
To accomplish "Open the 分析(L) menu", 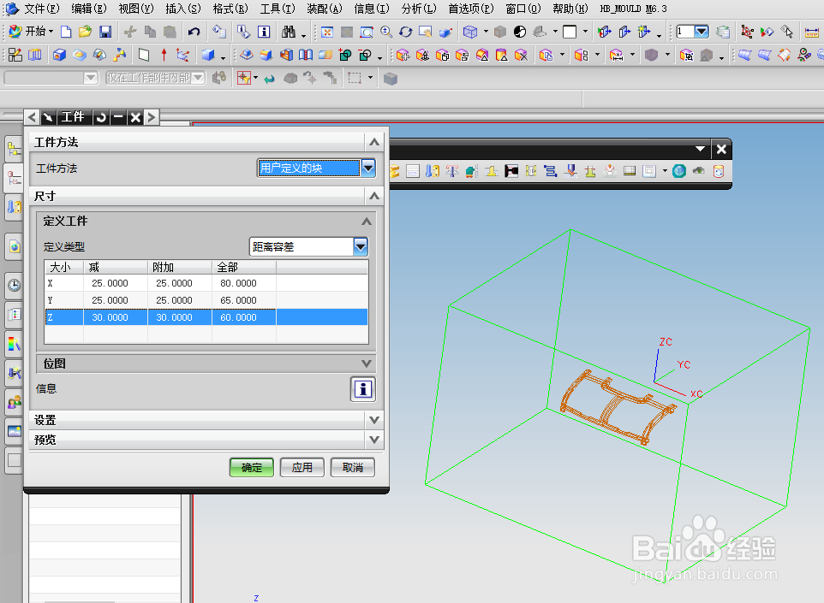I will (419, 9).
